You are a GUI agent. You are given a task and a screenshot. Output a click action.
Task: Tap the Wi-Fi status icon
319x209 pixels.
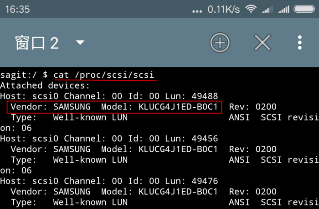[251, 9]
